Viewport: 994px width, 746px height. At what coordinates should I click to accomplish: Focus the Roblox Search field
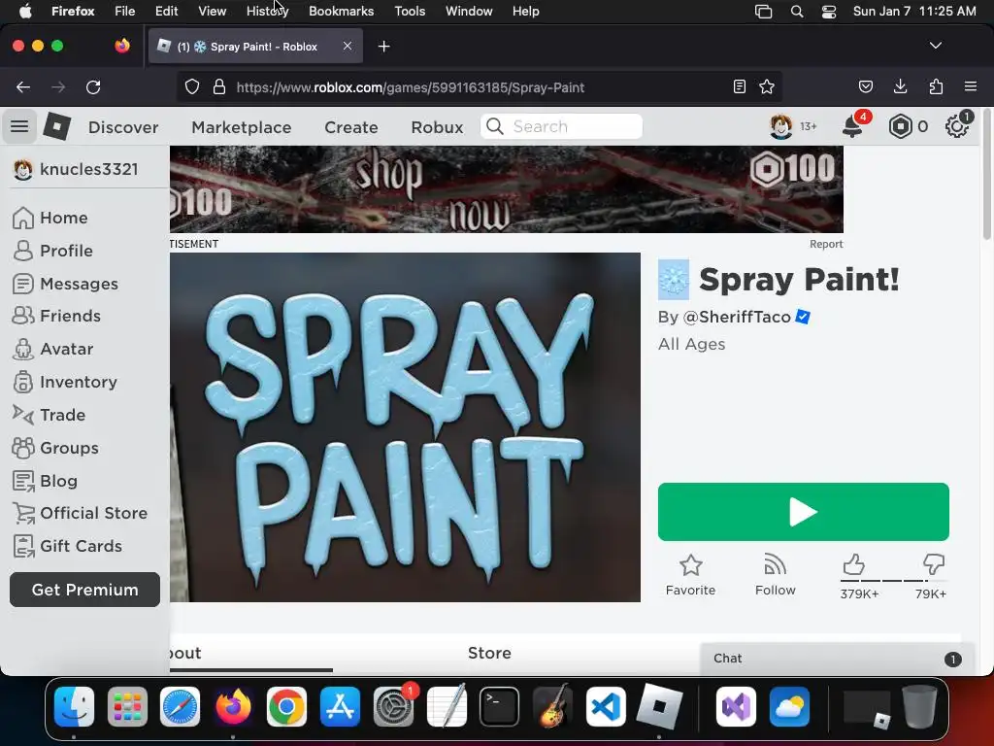pos(562,126)
